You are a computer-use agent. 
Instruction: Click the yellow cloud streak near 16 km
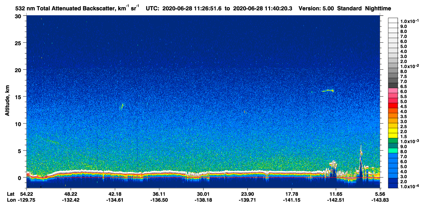328,91
